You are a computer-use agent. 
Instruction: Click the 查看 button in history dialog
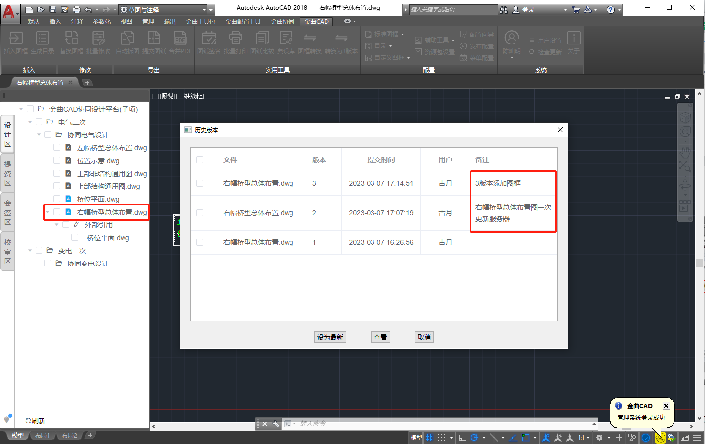[x=380, y=337]
